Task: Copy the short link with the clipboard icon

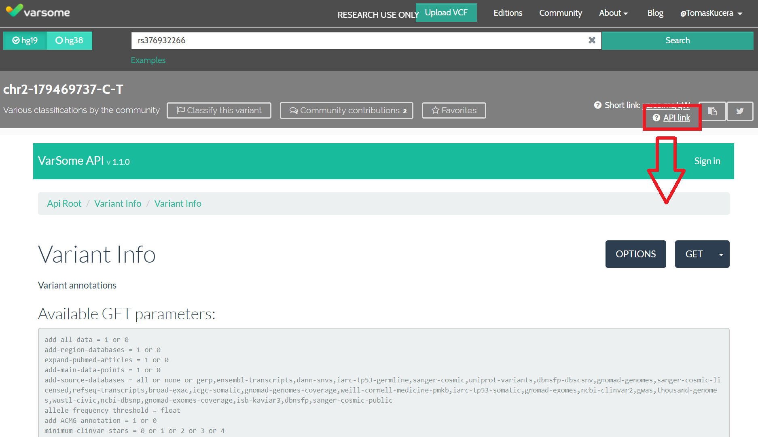Action: point(712,111)
